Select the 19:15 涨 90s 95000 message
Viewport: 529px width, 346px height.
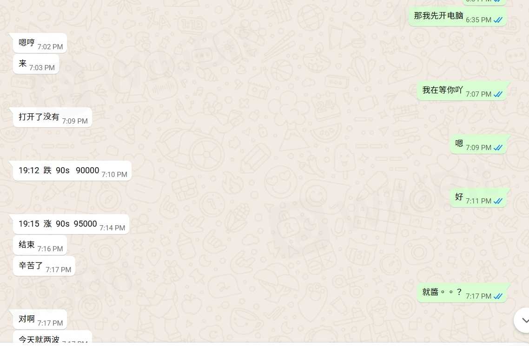[71, 224]
